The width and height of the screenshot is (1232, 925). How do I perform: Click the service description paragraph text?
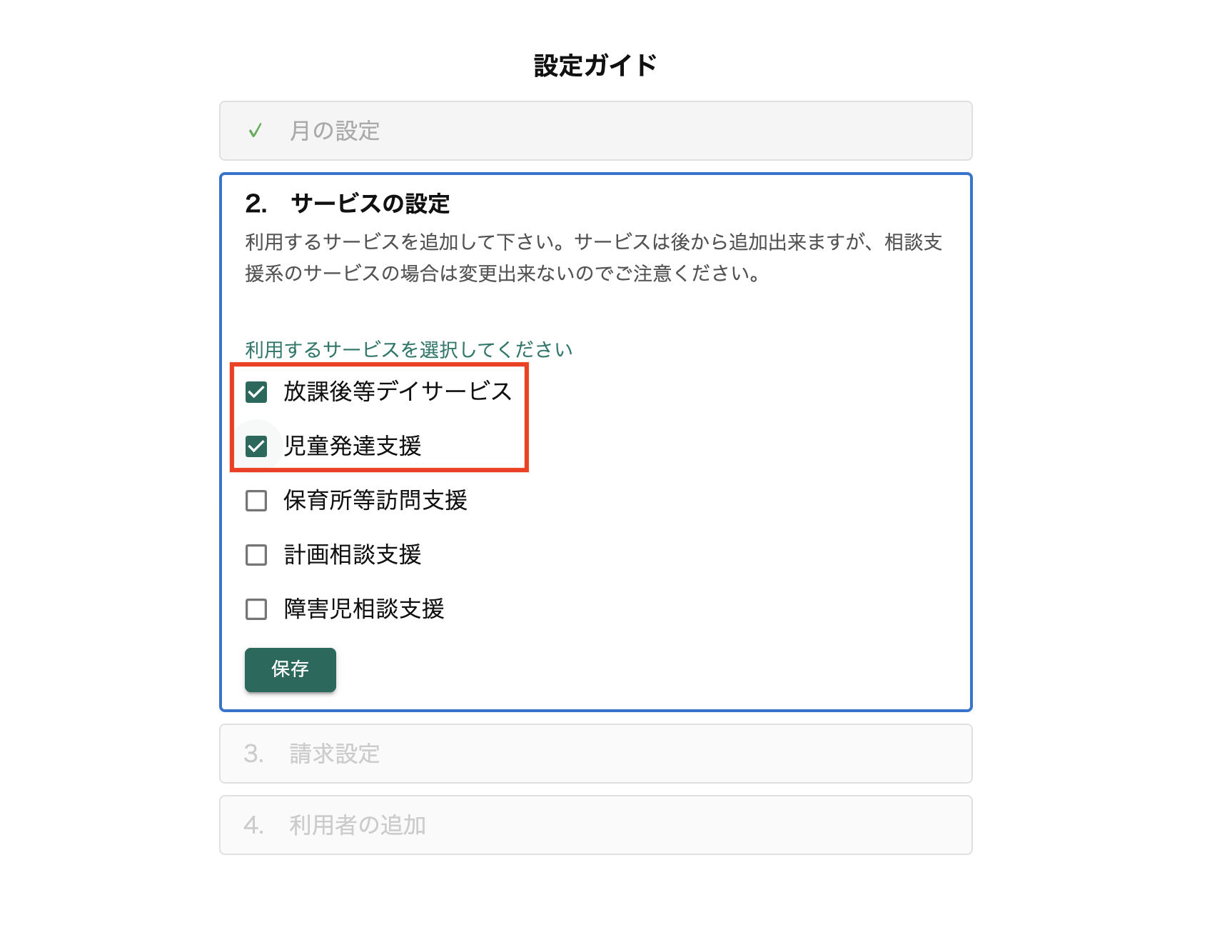(x=594, y=258)
